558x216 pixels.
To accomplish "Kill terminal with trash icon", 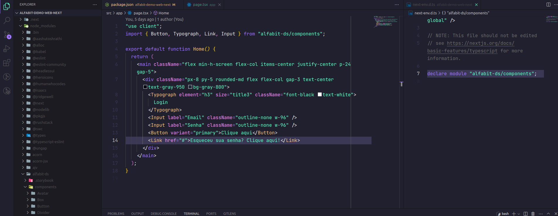I will 533,214.
